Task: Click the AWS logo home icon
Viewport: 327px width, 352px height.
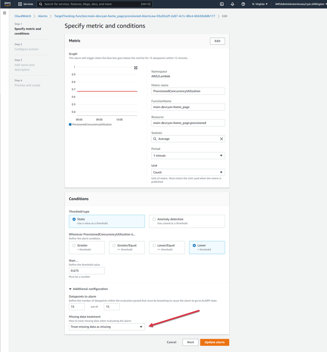Action: point(8,4)
